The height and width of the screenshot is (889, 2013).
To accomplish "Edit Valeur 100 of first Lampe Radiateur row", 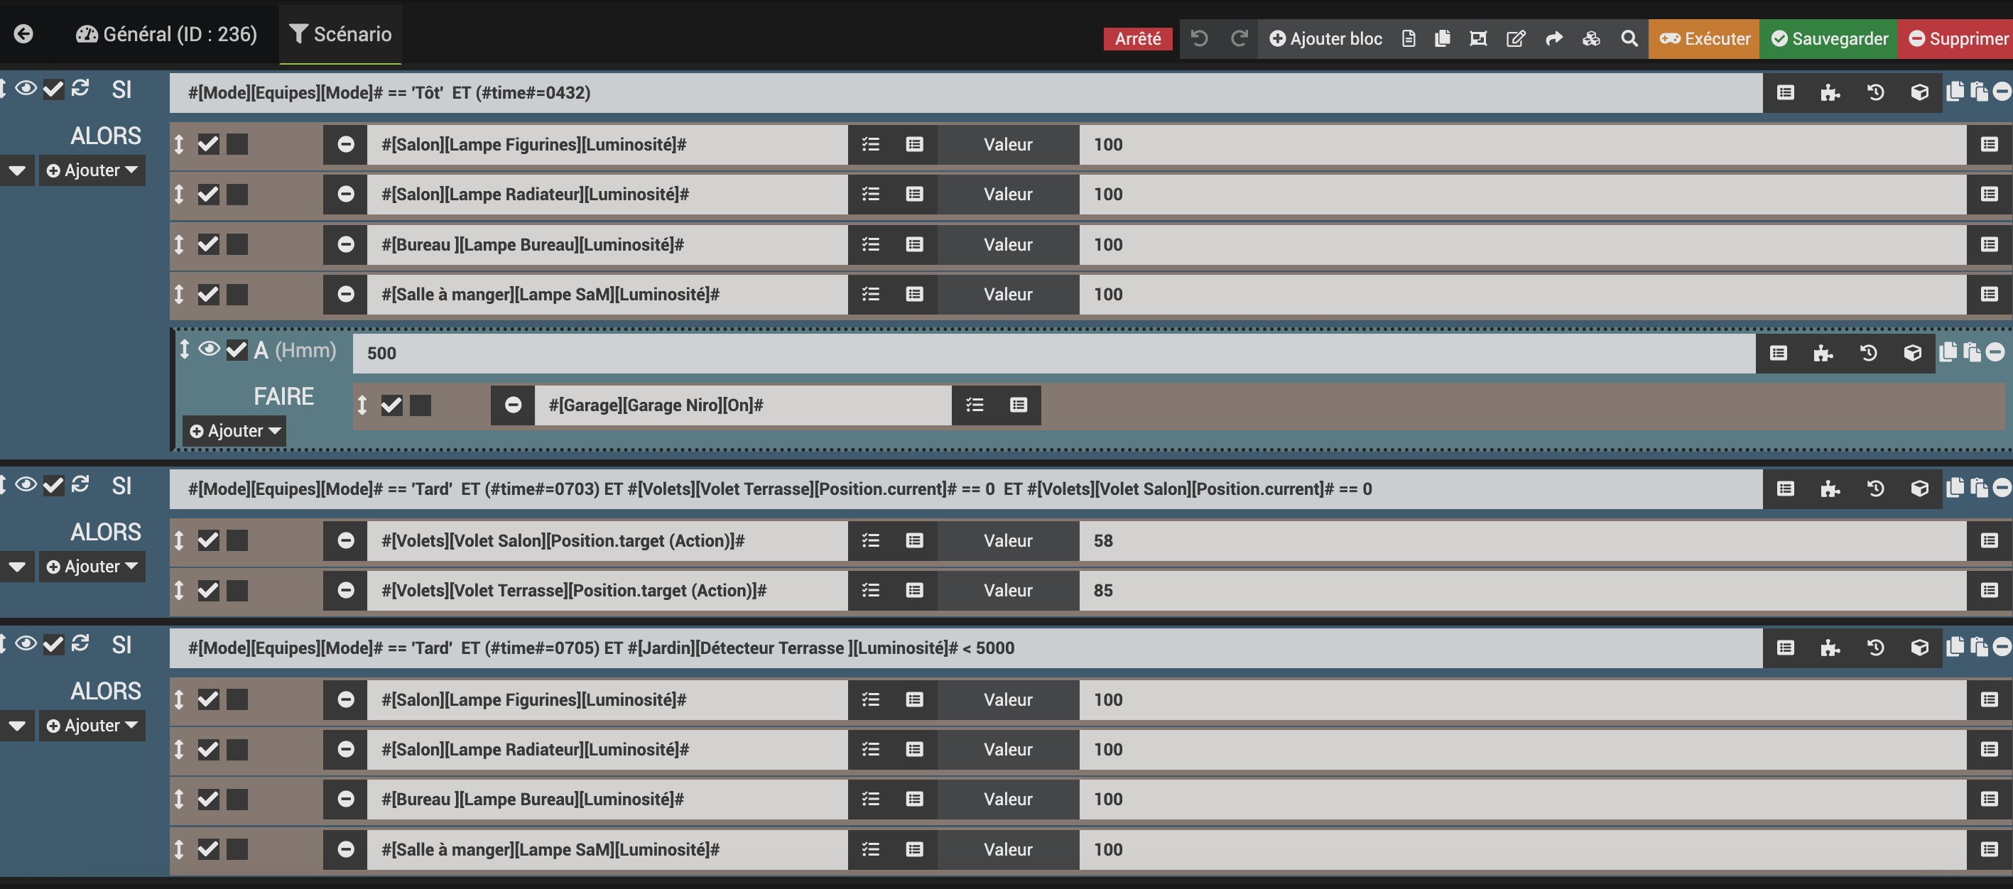I will click(x=1522, y=195).
